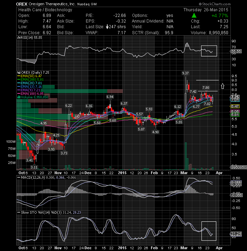Click the tall green March volume spike bar
The width and height of the screenshot is (247, 251).
coord(186,156)
